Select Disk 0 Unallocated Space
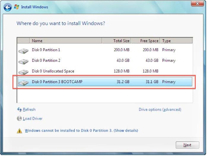This screenshot has height=156, width=207. (x=105, y=71)
